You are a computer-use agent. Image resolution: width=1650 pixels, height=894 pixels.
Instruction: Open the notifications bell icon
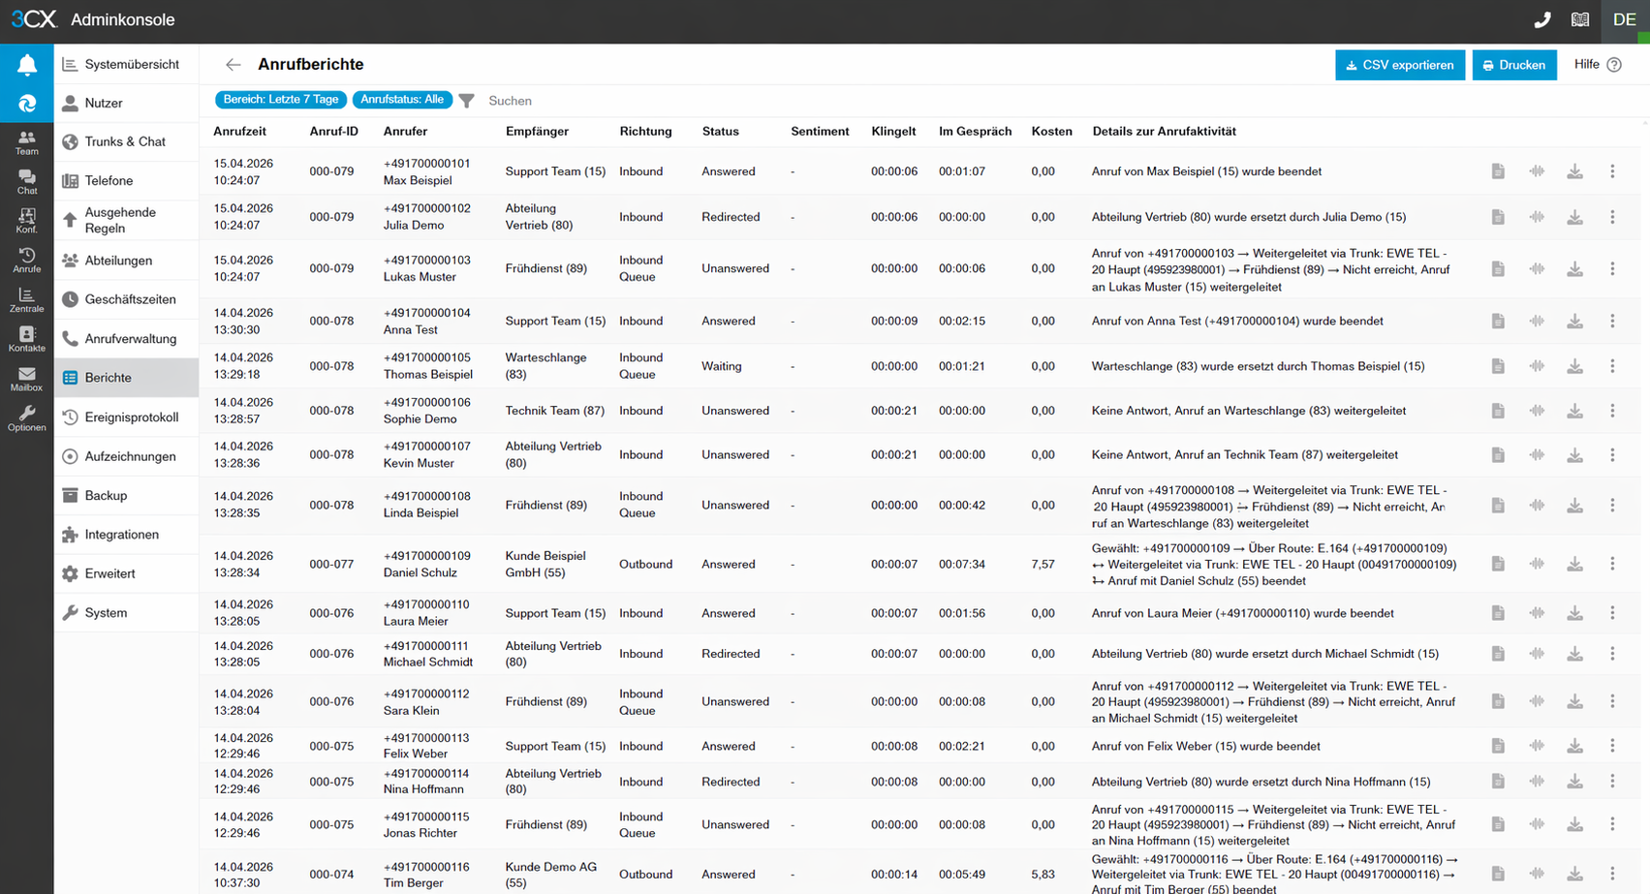pyautogui.click(x=27, y=65)
